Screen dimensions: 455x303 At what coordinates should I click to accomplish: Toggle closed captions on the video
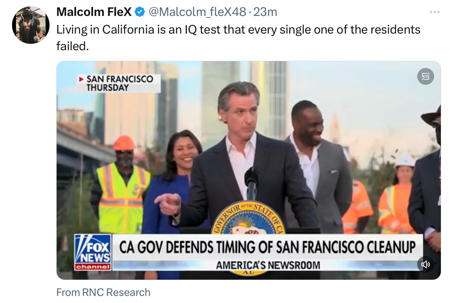[x=425, y=76]
